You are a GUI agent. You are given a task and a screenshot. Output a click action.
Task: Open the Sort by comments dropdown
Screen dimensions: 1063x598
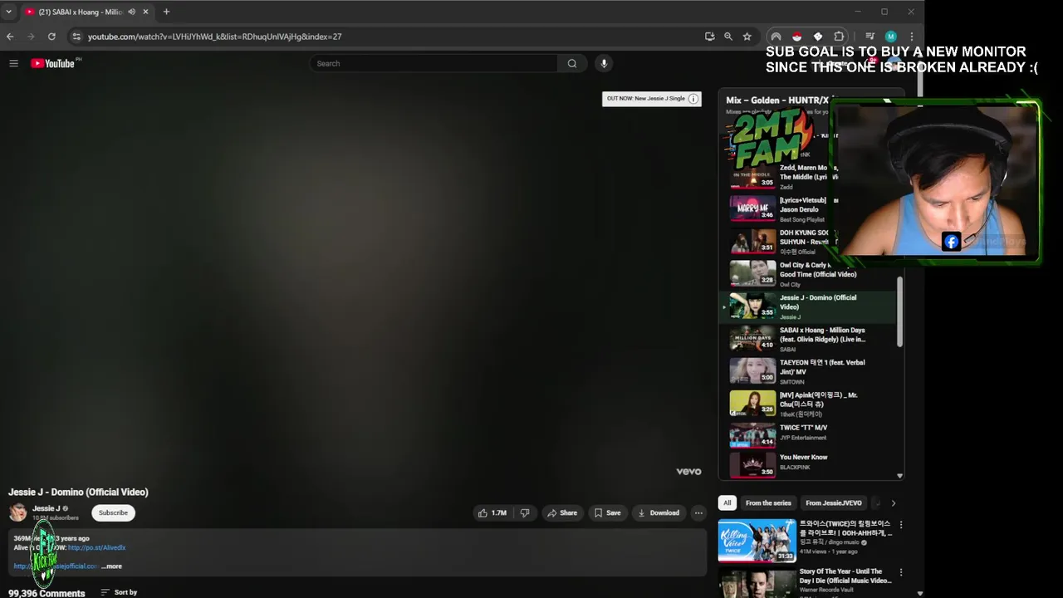tap(119, 592)
